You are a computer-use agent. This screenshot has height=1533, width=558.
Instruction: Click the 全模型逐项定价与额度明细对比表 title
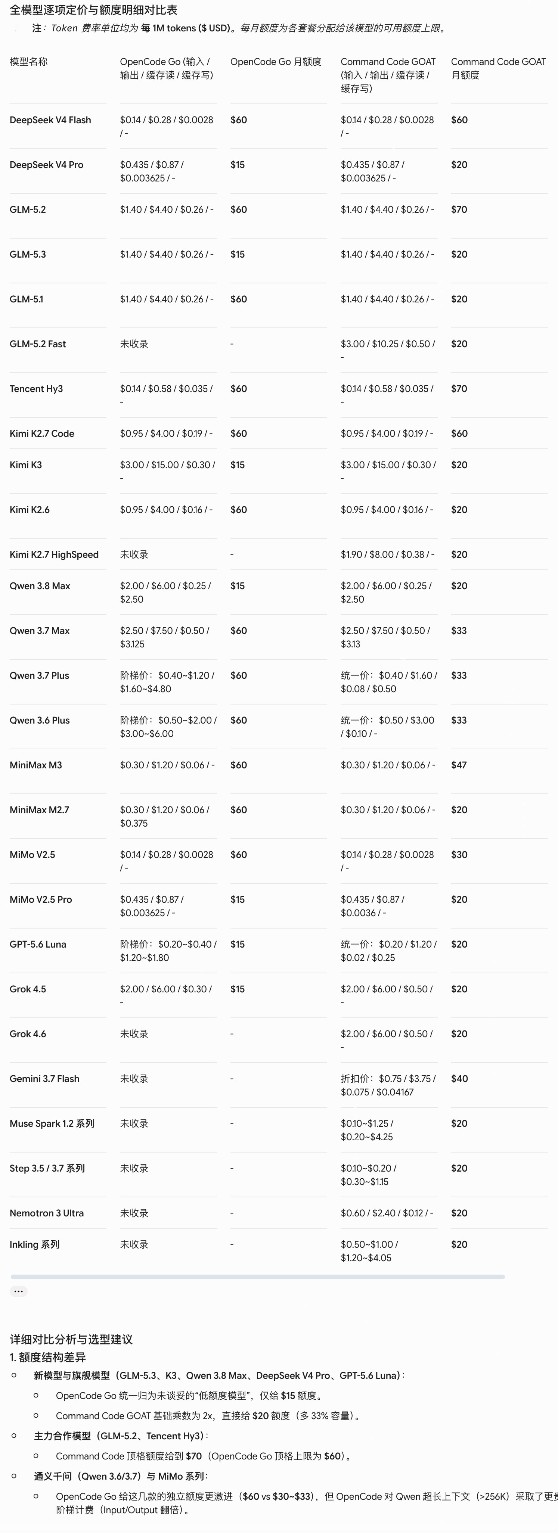pos(93,10)
